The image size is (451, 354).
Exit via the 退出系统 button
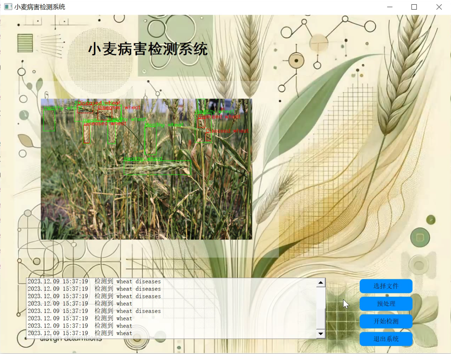point(386,339)
